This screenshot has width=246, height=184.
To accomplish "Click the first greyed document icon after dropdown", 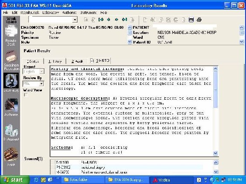I will (86, 20).
